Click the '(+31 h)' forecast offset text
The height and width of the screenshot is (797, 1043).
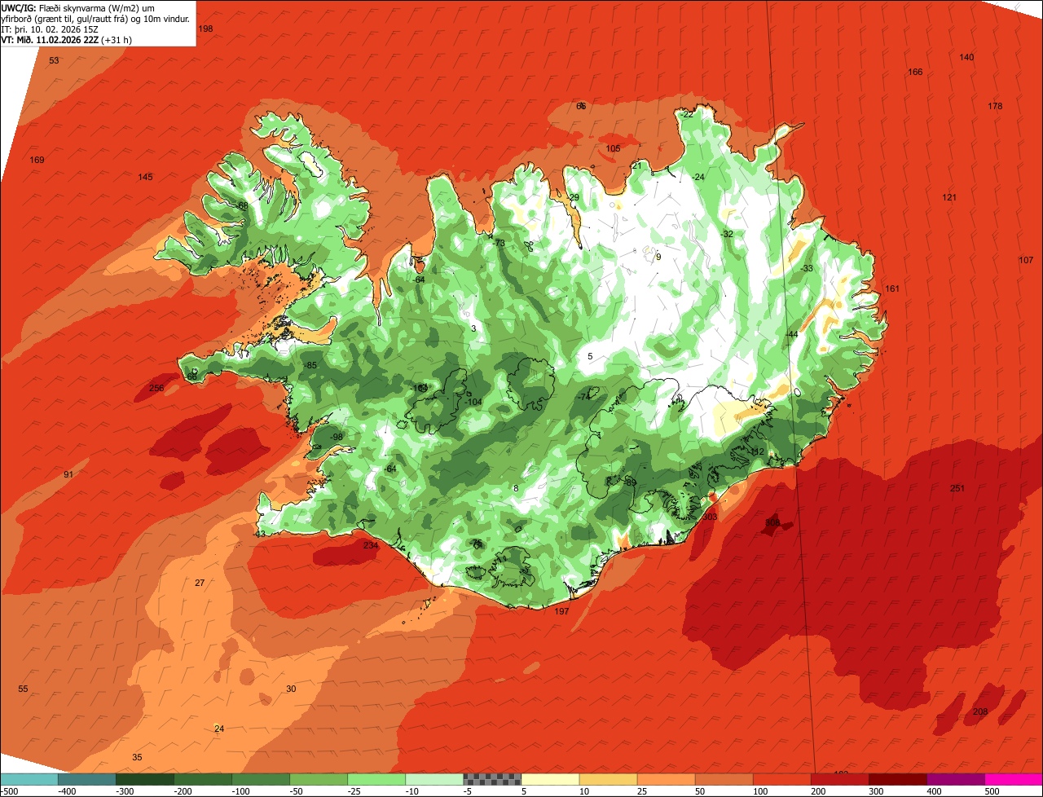118,39
